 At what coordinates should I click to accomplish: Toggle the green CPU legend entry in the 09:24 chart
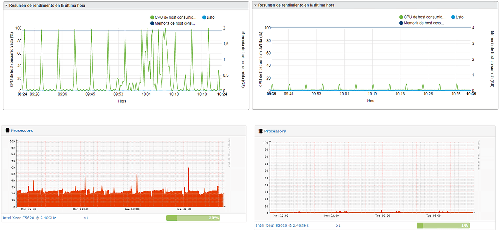[x=172, y=17]
